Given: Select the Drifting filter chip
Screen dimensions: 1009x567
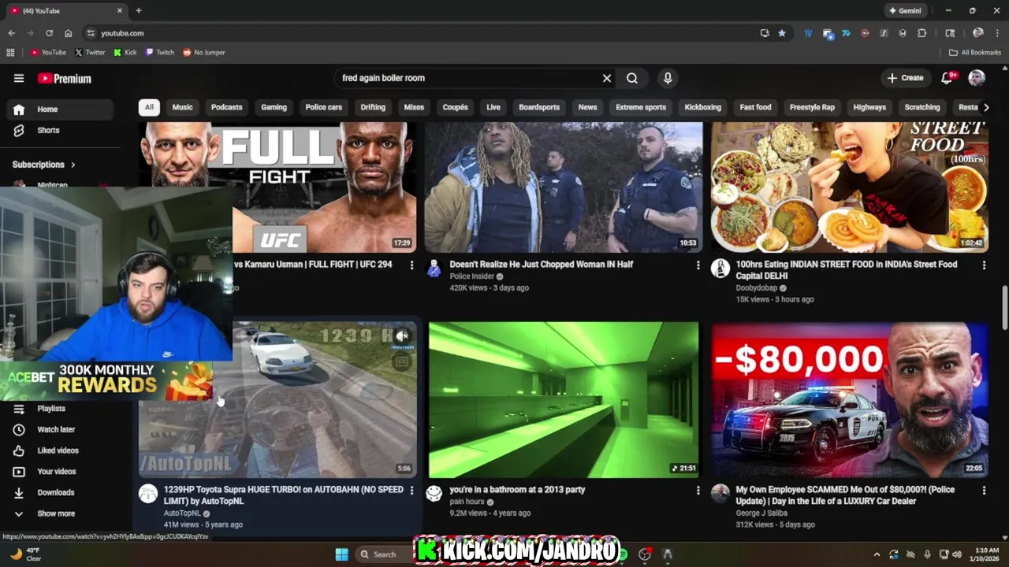Looking at the screenshot, I should [373, 107].
